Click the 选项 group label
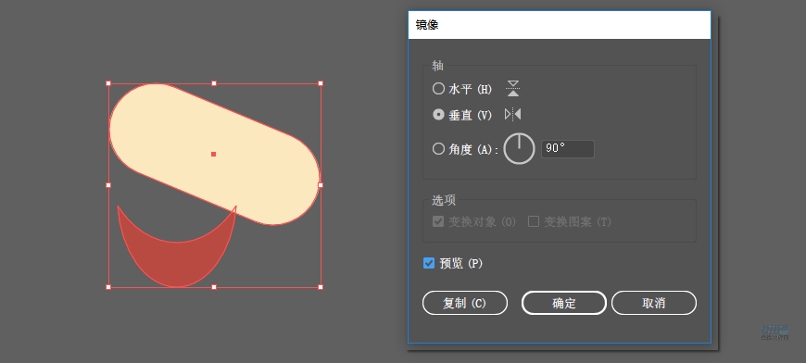 point(444,200)
